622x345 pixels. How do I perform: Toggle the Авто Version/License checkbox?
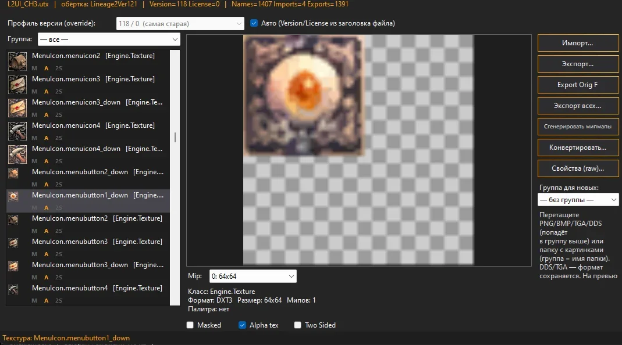pos(254,23)
